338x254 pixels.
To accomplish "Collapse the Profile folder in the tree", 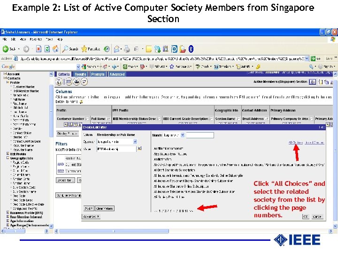I will tap(8, 82).
